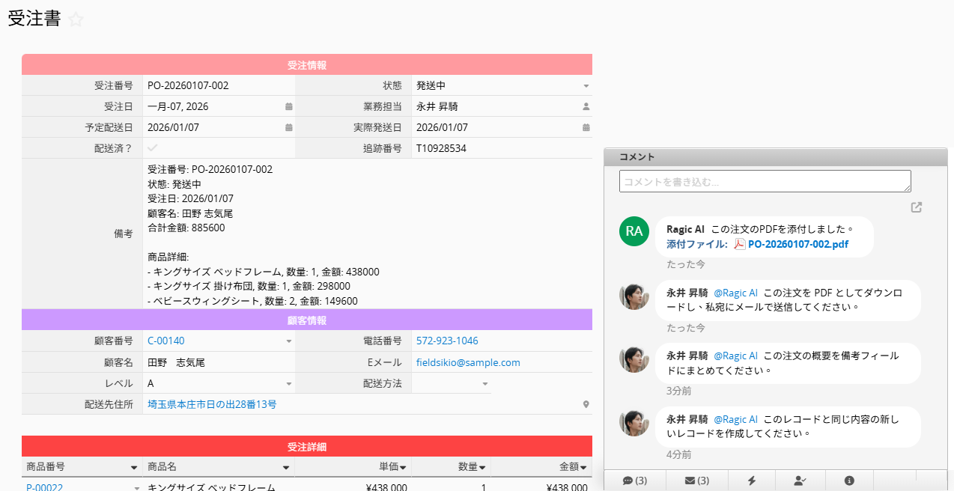954x491 pixels.
Task: Click the phone number 572-923-1046
Action: tap(447, 341)
